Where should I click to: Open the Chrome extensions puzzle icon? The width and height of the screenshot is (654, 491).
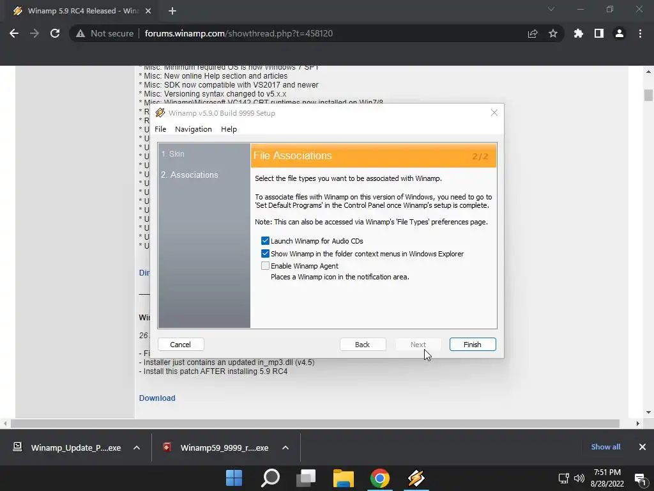(579, 33)
